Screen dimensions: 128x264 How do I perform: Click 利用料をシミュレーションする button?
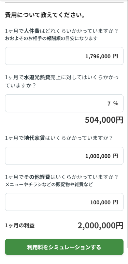point(64,247)
